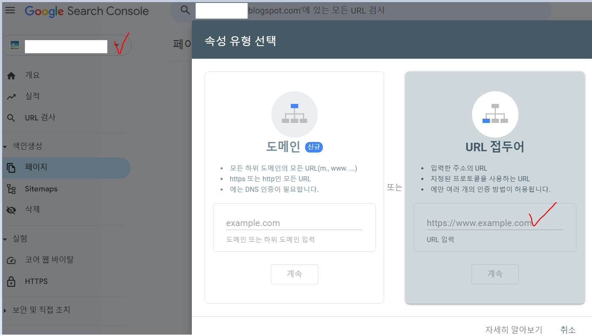Open the hamburger main menu
Viewport: 592px width, 335px height.
10,10
